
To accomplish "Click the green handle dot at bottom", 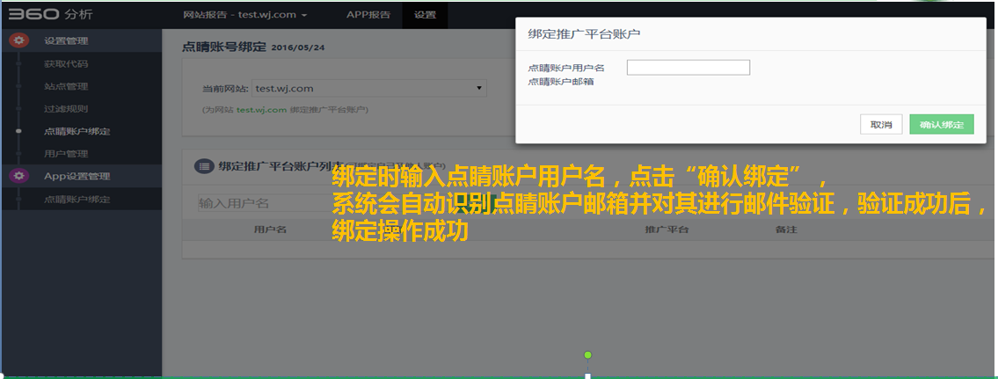I will [x=588, y=355].
